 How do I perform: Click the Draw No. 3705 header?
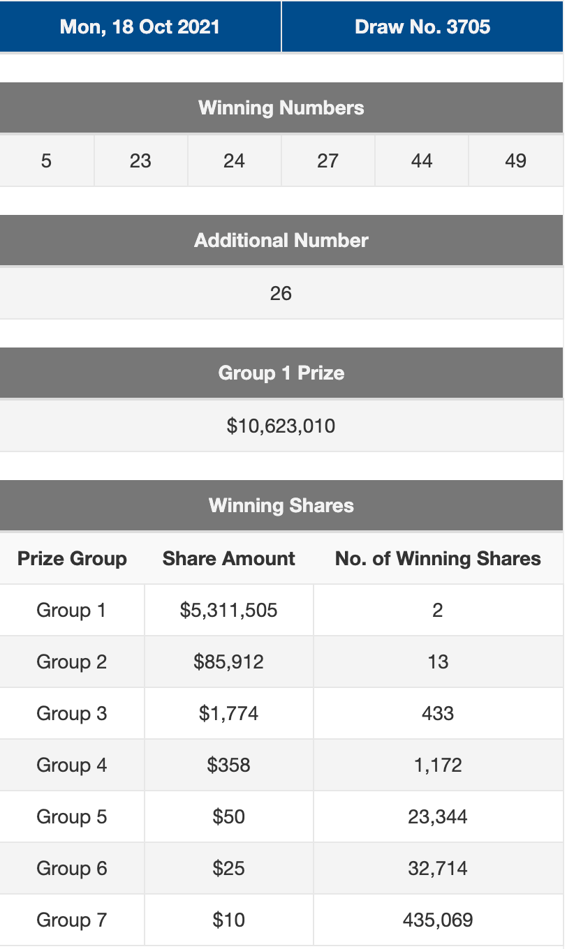pyautogui.click(x=422, y=27)
